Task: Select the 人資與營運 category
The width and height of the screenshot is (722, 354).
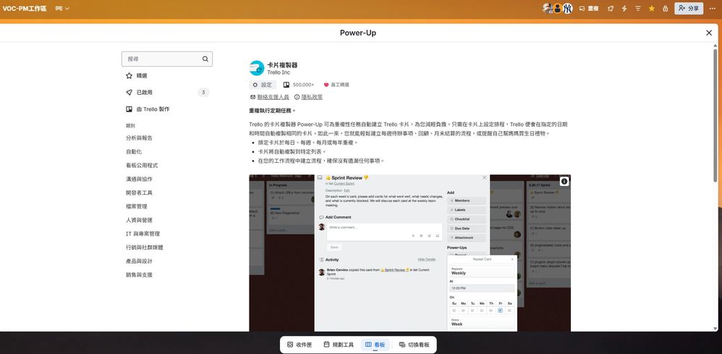Action: point(139,220)
